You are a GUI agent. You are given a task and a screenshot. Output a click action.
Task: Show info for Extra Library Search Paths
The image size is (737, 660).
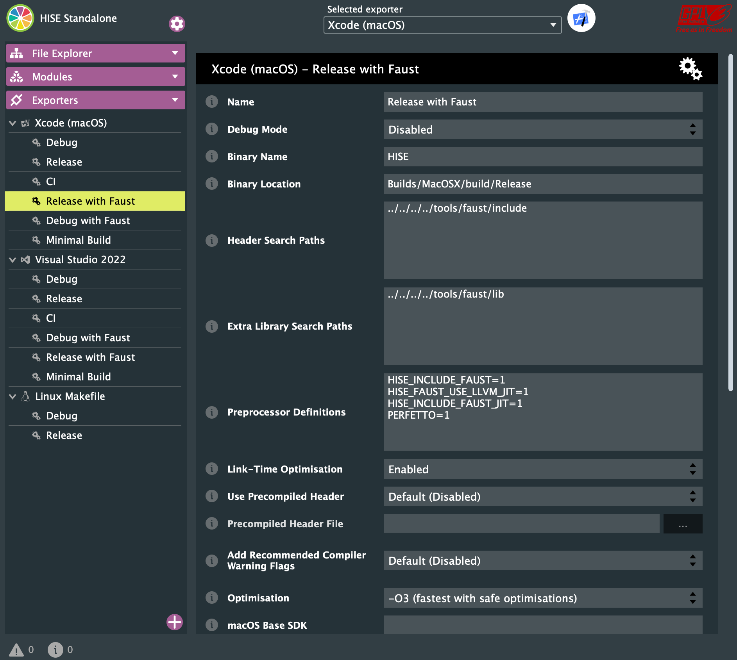(212, 326)
